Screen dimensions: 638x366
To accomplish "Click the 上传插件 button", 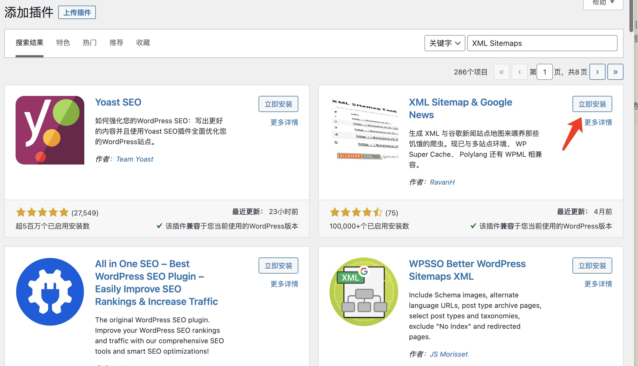I will click(x=77, y=12).
